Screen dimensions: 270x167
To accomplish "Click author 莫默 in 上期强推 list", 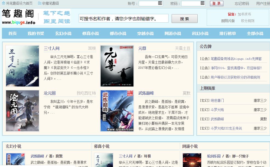I will click(263, 119).
